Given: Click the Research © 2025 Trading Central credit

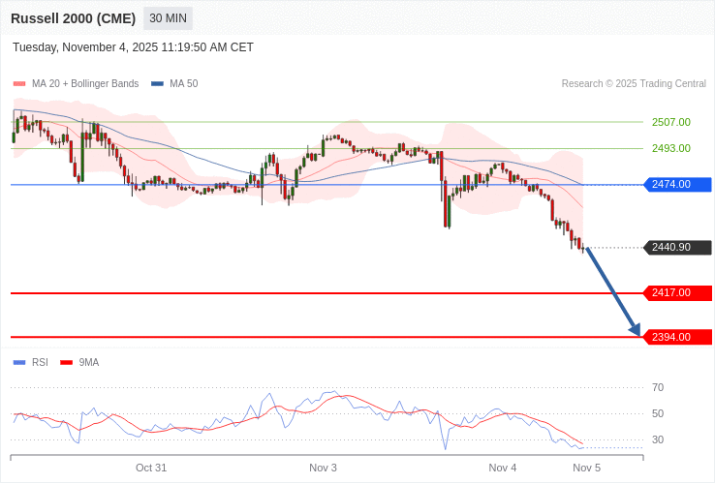Looking at the screenshot, I should tap(634, 84).
